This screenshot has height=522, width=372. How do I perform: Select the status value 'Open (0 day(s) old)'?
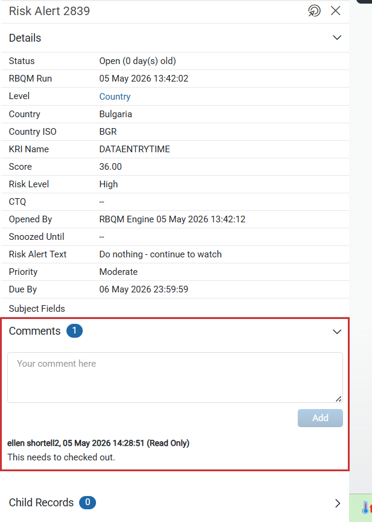pos(138,61)
